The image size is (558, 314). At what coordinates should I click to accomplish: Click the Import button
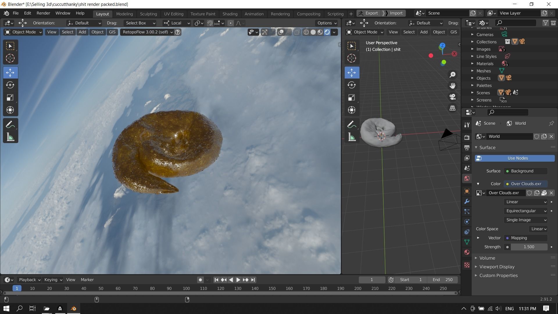[x=394, y=13]
